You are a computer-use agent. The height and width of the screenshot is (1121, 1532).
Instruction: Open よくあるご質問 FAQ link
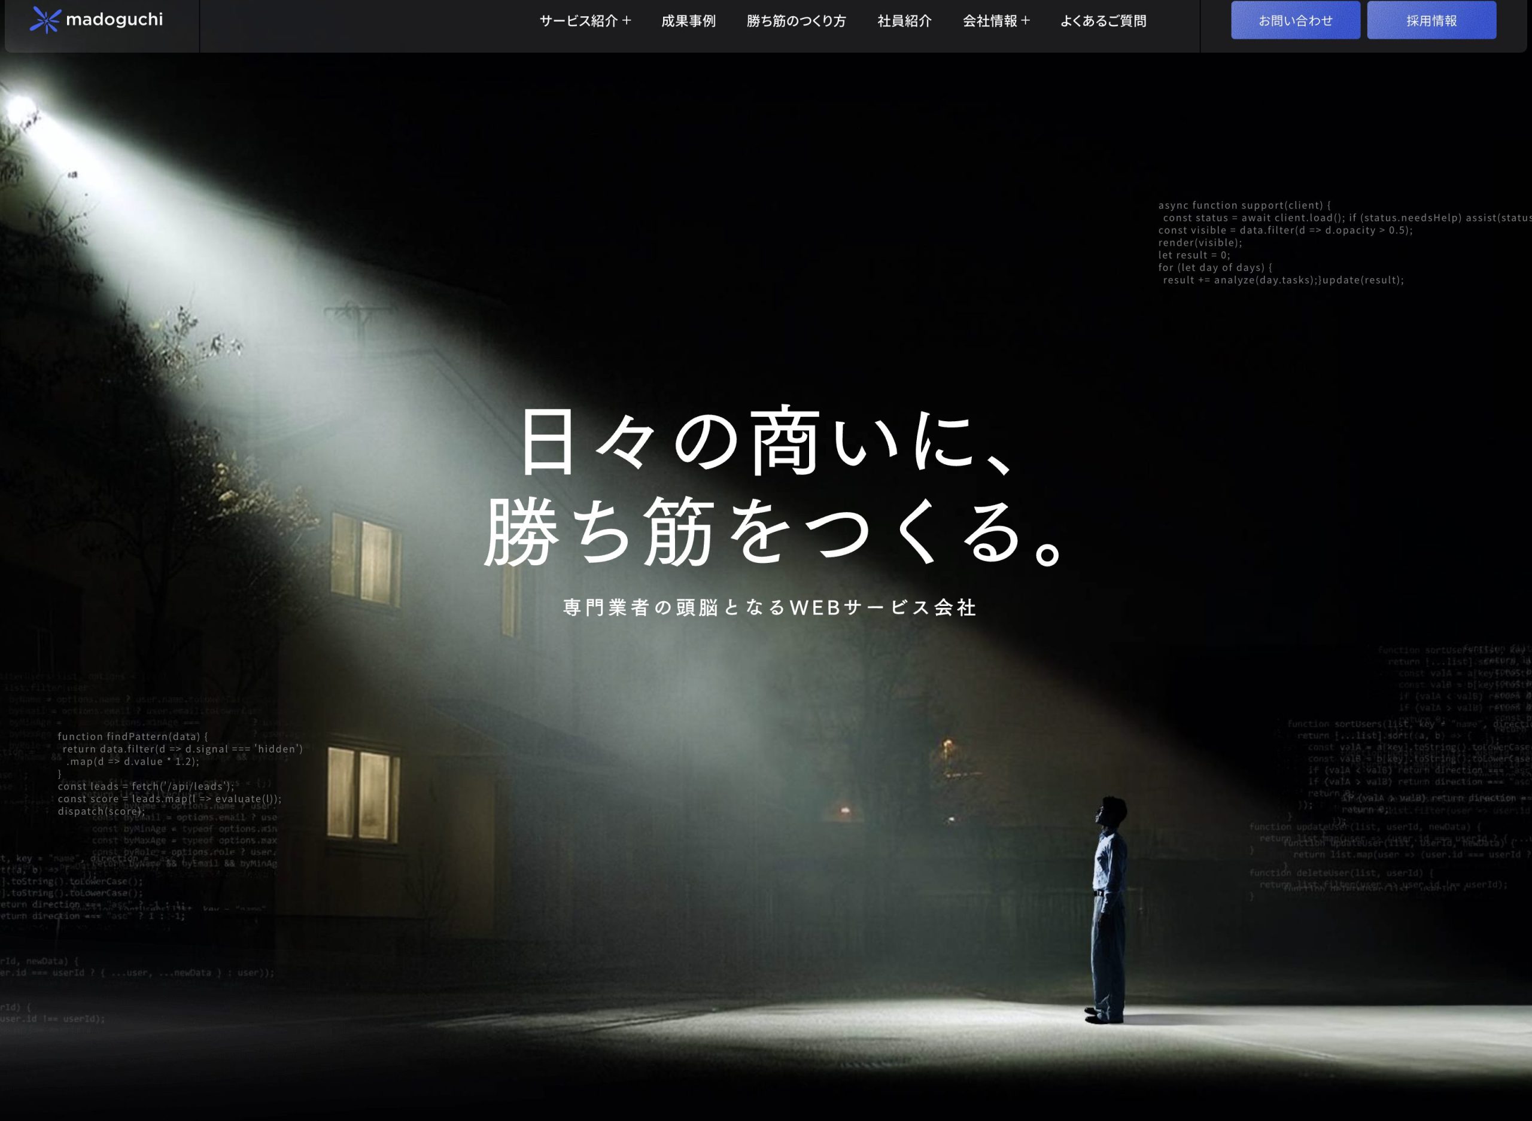(1103, 21)
